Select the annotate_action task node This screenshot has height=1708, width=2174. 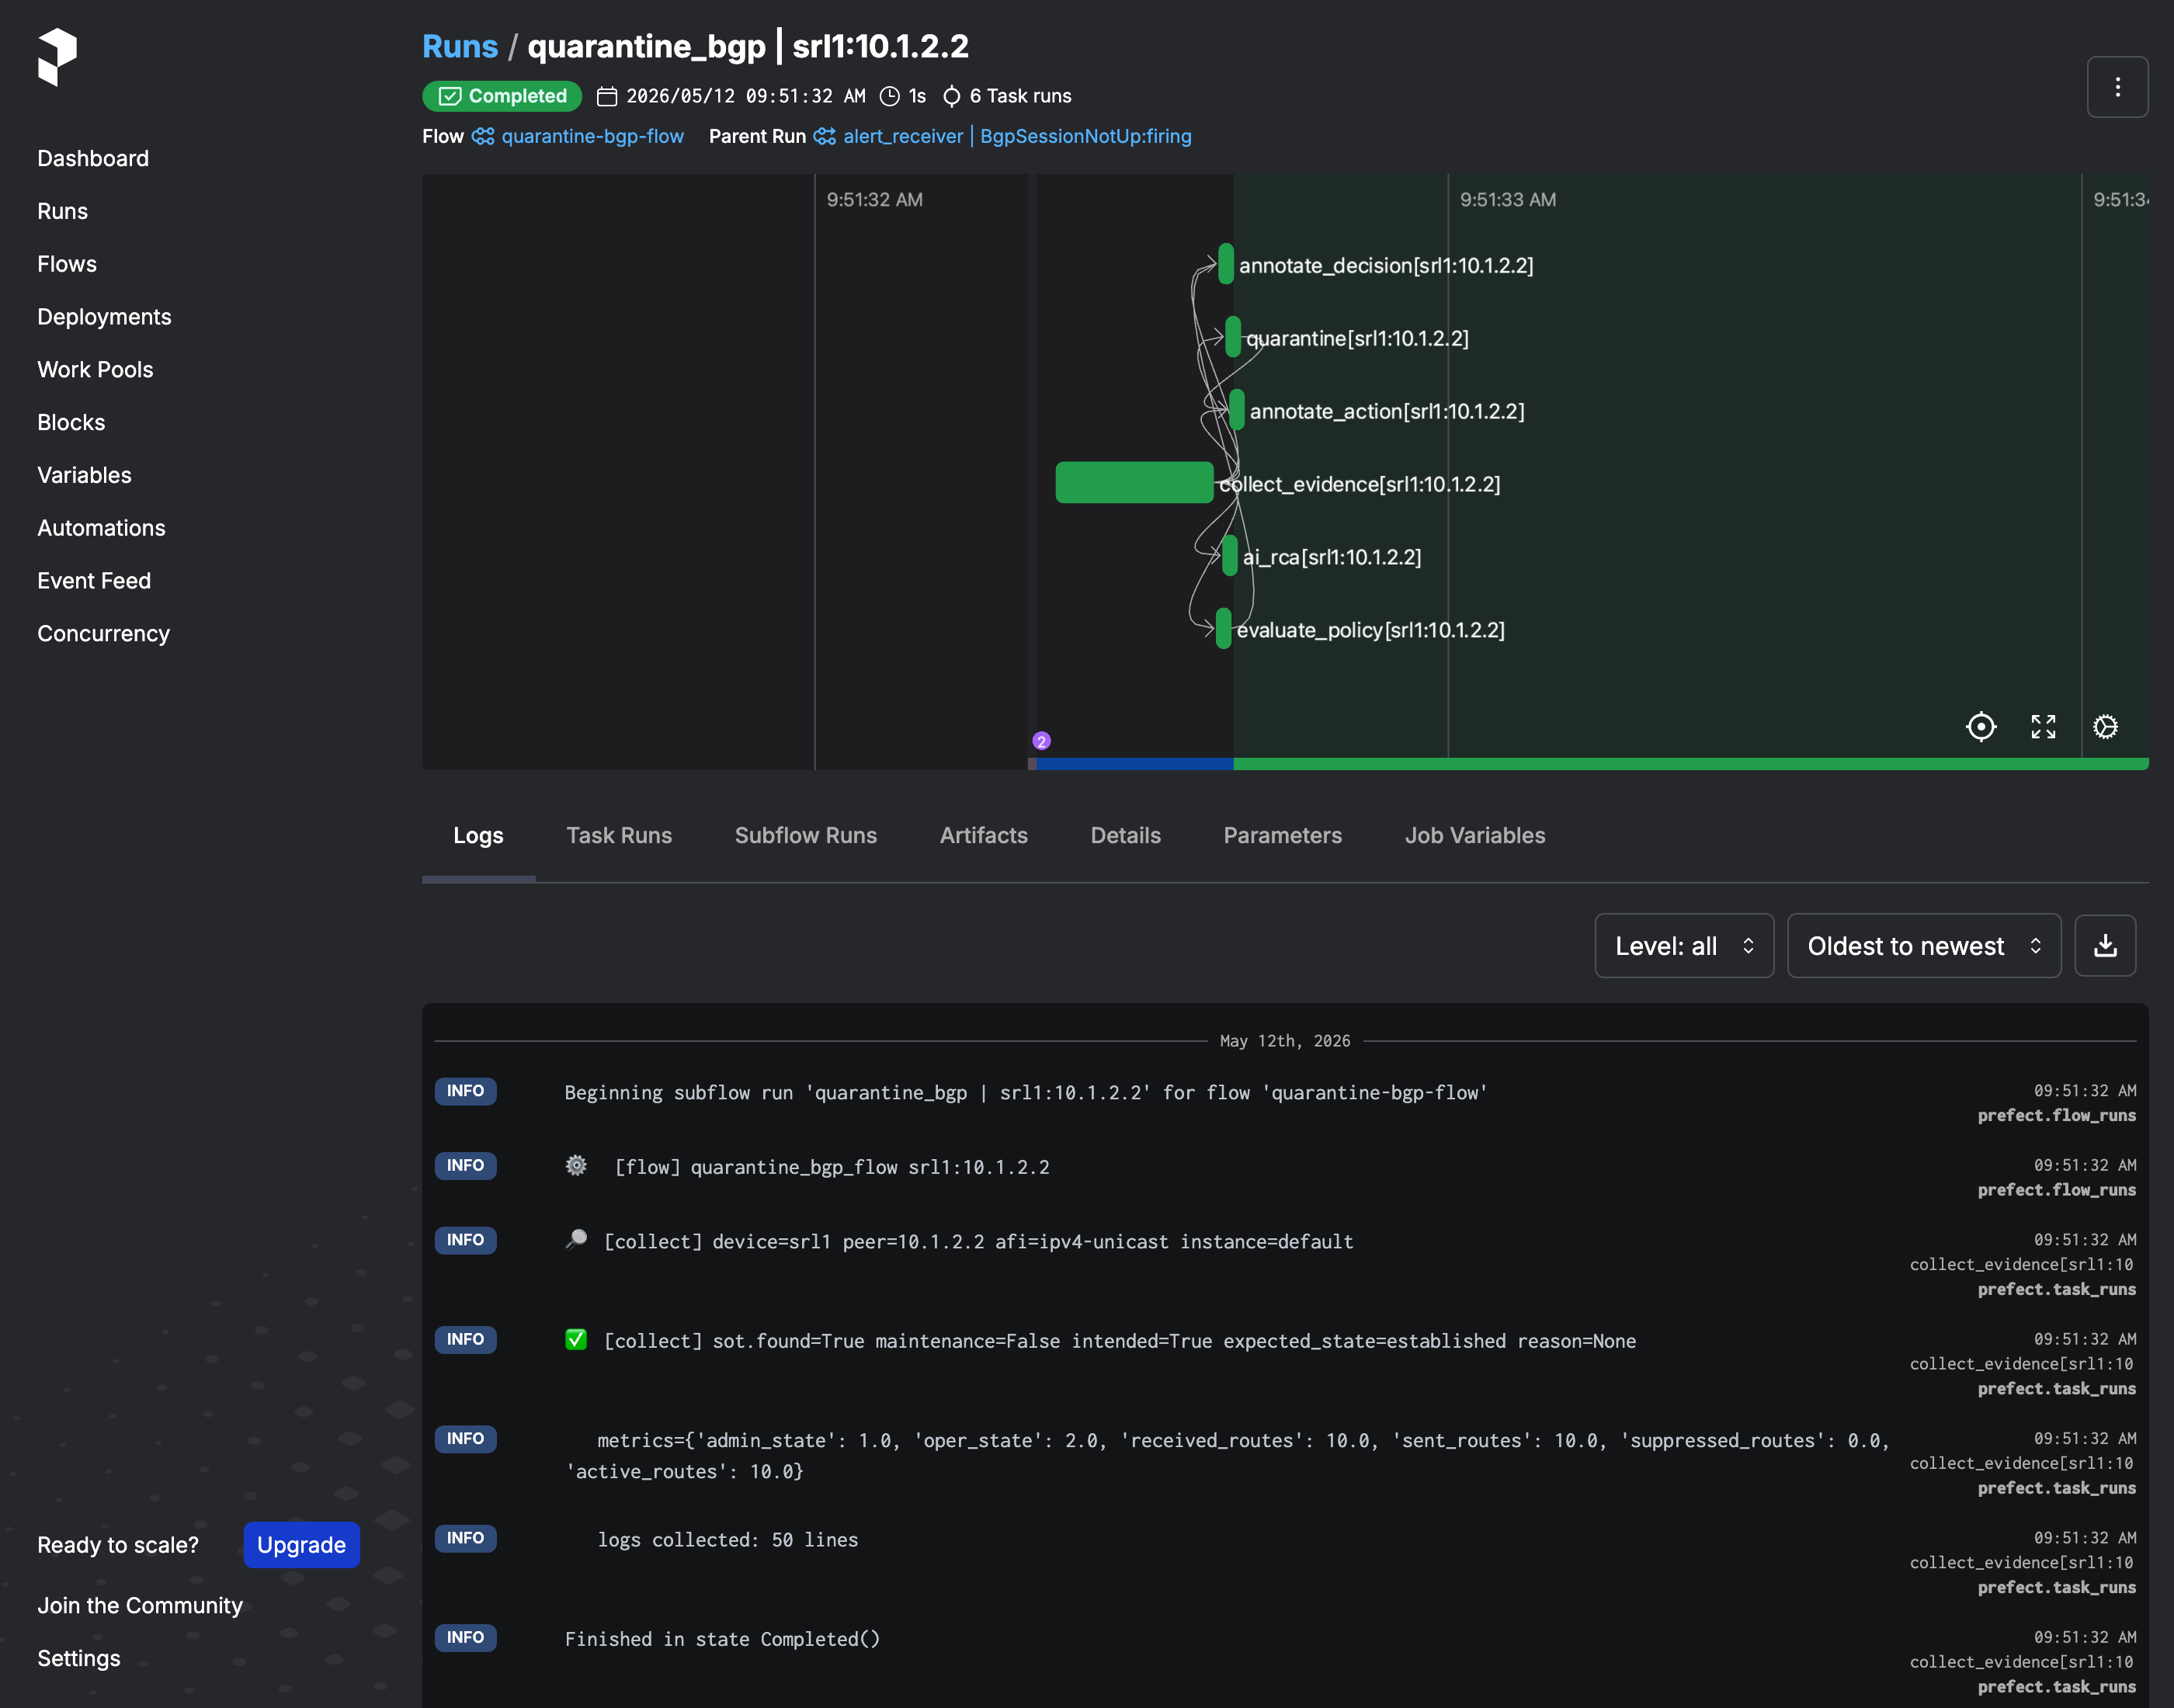1237,410
